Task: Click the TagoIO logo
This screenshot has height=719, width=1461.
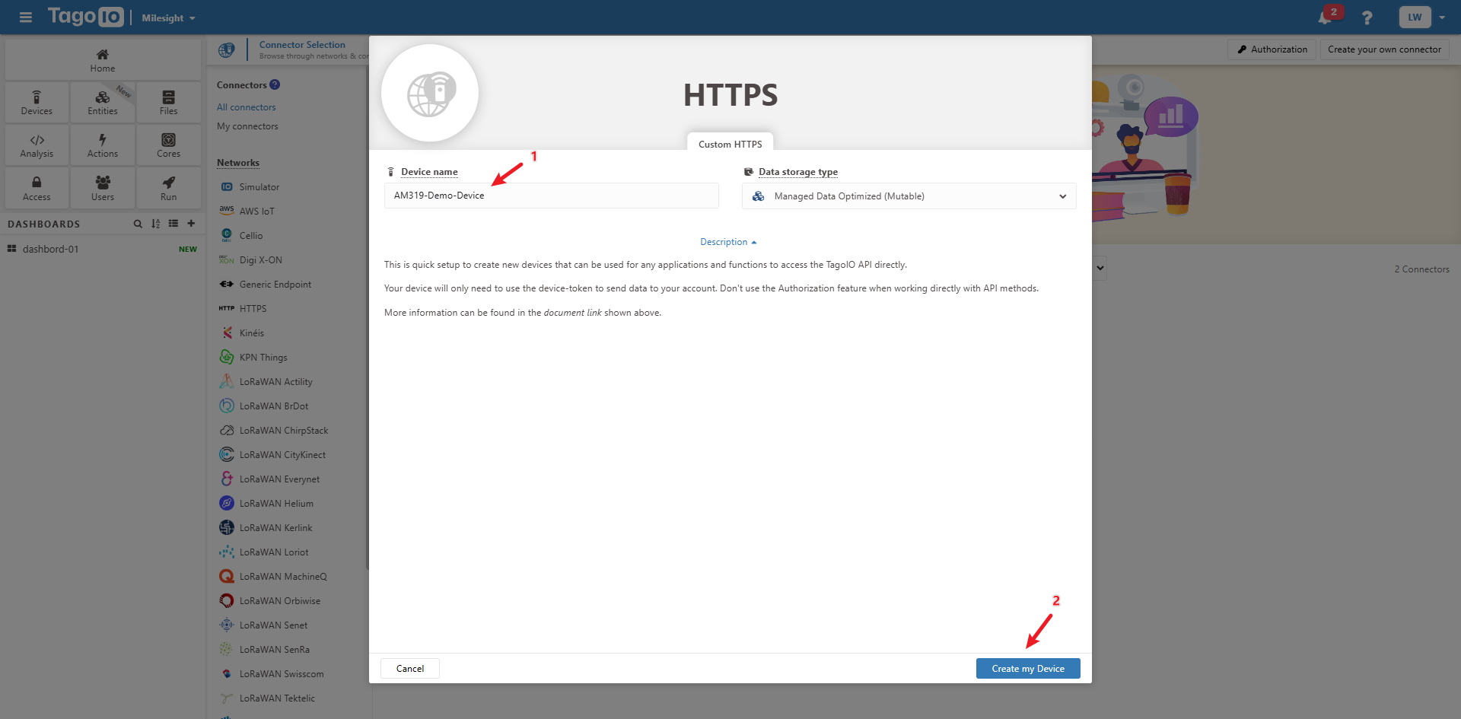Action: coord(85,17)
